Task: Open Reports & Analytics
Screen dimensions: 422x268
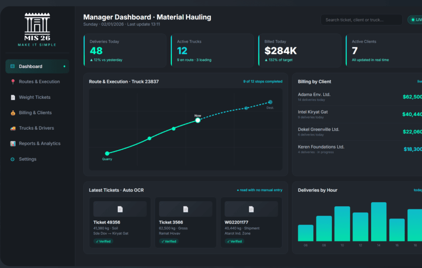Action: tap(37, 144)
